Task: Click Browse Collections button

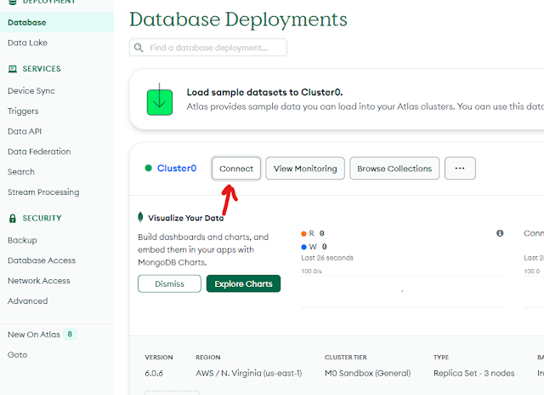Action: (394, 169)
